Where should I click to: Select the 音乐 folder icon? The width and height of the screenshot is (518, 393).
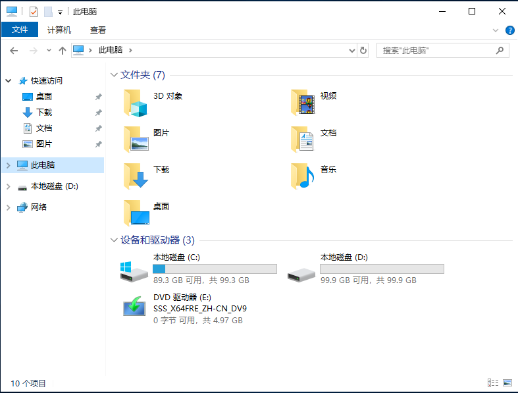303,176
